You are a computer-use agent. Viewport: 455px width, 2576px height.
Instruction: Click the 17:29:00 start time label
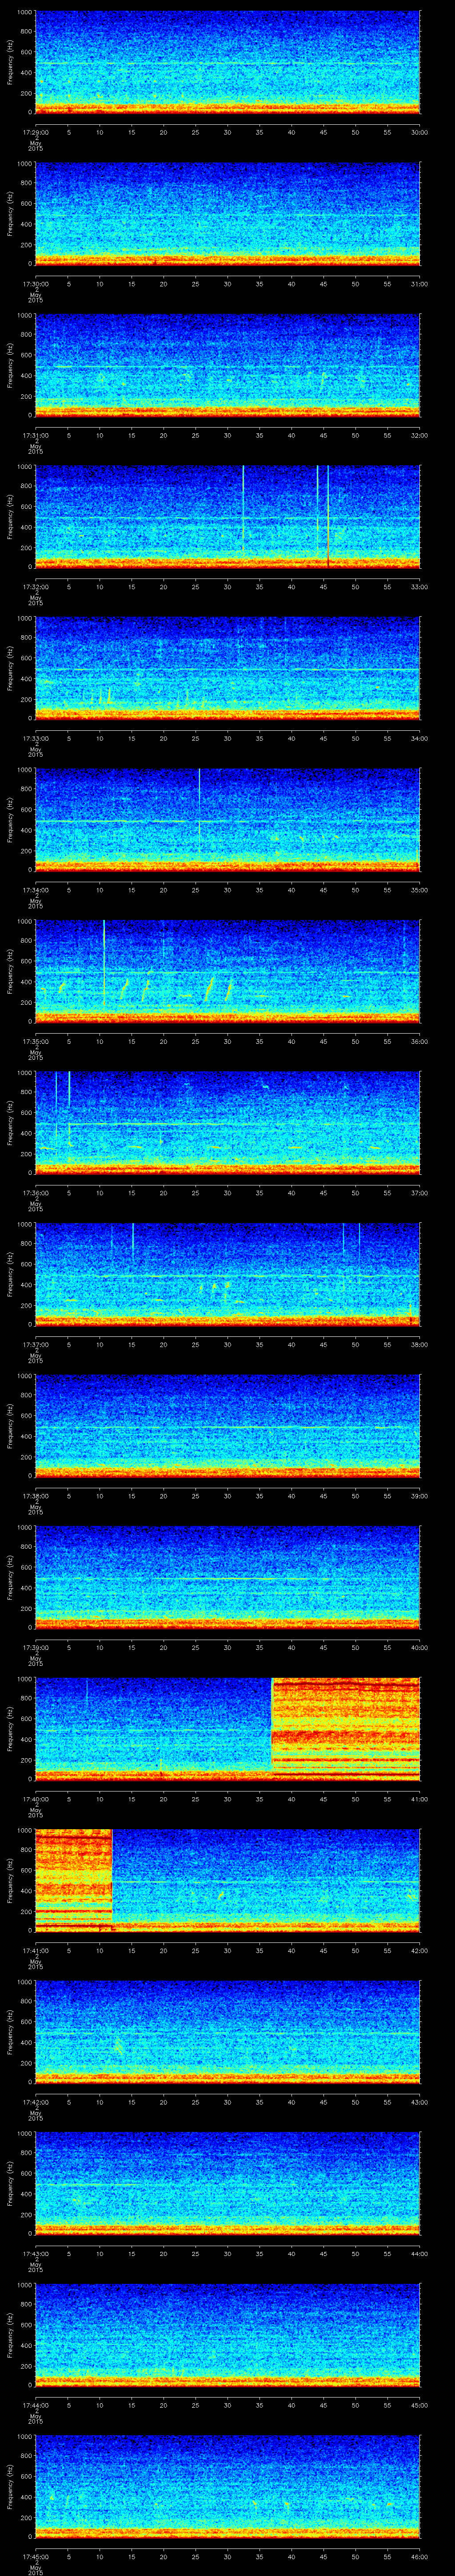(34, 132)
